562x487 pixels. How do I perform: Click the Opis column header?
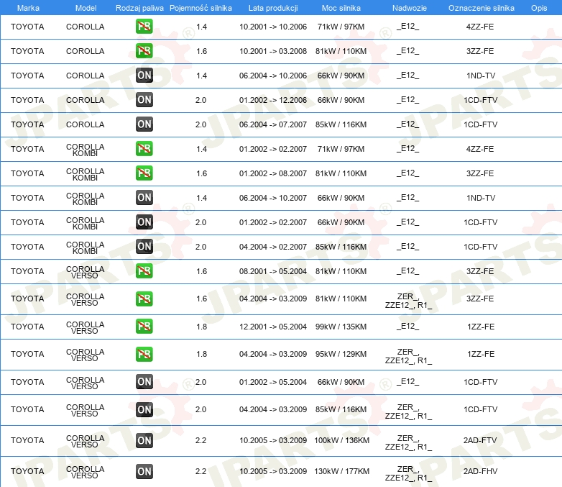tap(539, 8)
